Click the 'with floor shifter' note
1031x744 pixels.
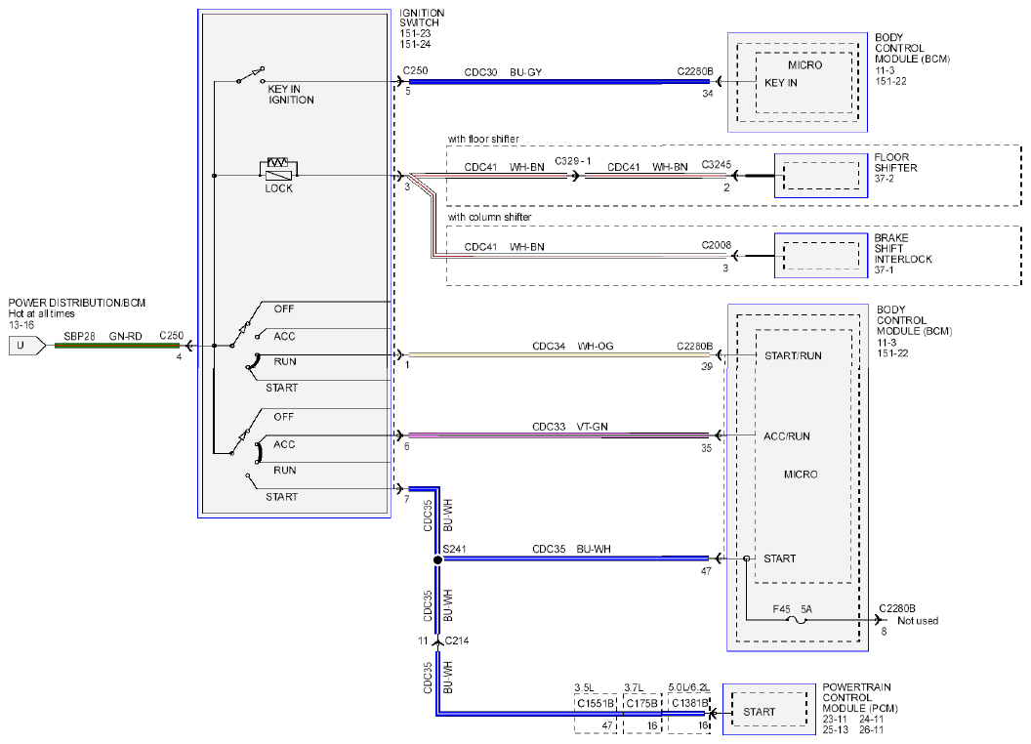[x=483, y=139]
